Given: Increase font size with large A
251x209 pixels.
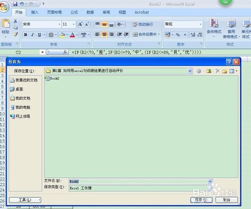Looking at the screenshot, I should 80,24.
